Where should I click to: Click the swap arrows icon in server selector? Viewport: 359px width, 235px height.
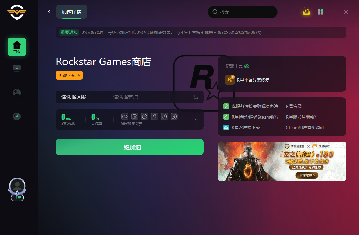click(196, 97)
